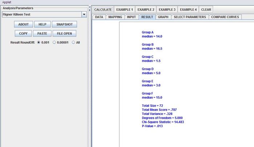Load EXAMPLE 1 data
254x147 pixels.
coord(124,9)
